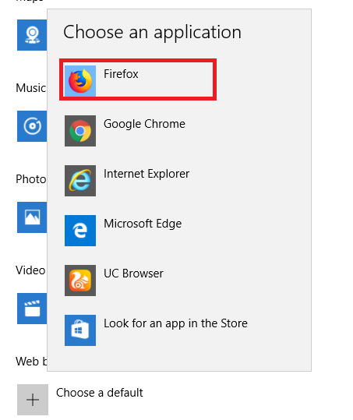Open the Windows Store bag icon
This screenshot has height=420, width=353.
(80, 330)
